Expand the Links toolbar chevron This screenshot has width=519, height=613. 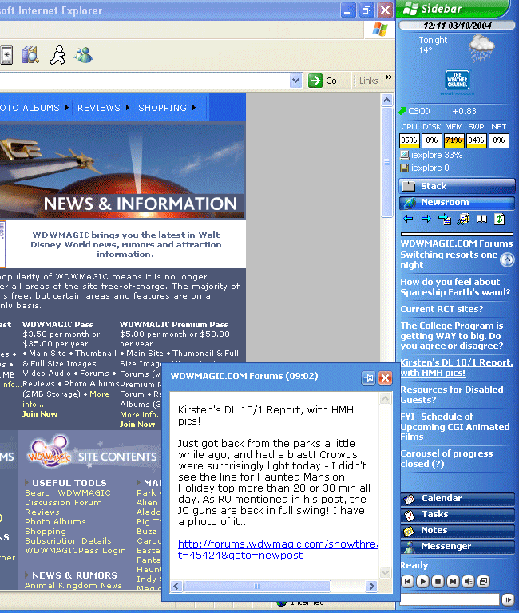pyautogui.click(x=389, y=78)
